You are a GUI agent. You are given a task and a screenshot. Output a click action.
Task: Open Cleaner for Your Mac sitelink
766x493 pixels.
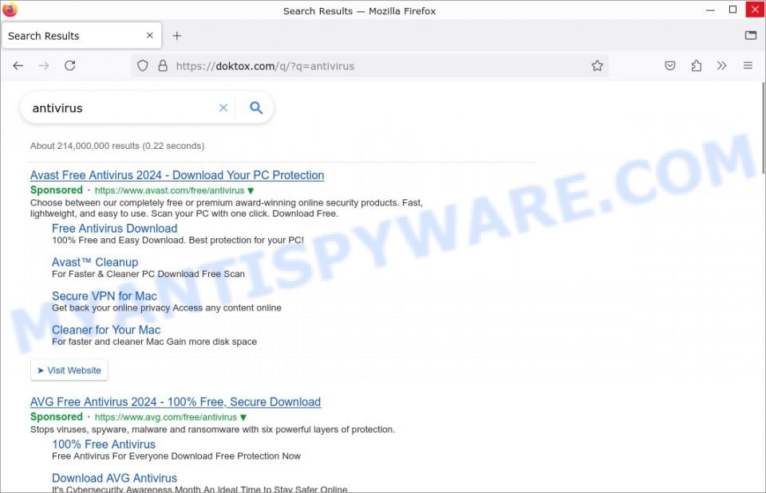[106, 330]
